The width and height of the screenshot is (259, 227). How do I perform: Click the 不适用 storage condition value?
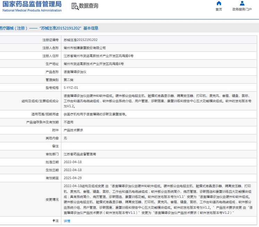click(69, 122)
